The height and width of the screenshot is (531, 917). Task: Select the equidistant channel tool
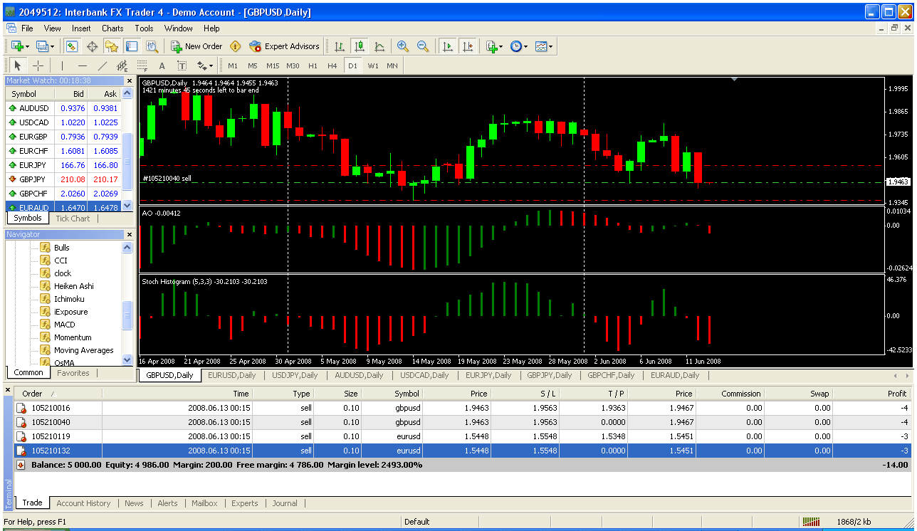(x=122, y=65)
